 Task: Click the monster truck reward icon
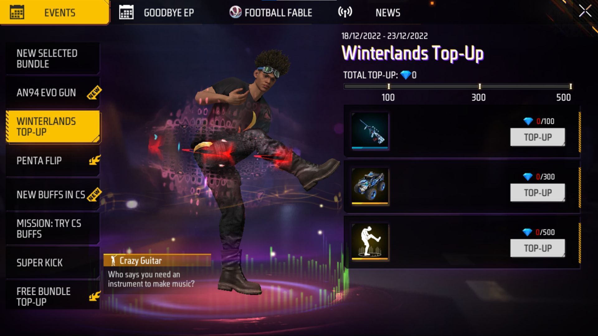pos(370,186)
